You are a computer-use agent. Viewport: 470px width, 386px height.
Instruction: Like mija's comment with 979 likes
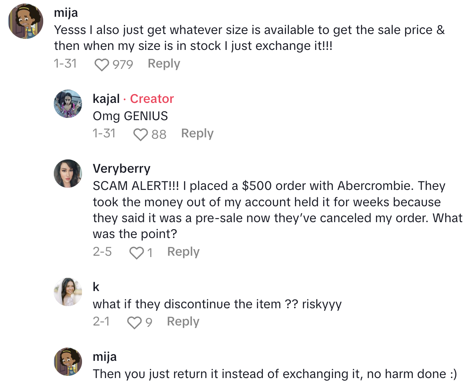[x=102, y=64]
